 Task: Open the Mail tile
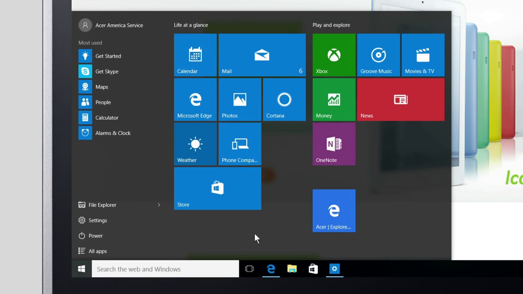[262, 55]
